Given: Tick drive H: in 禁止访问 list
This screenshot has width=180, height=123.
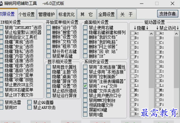Looking at the screenshot, I should tap(158, 66).
